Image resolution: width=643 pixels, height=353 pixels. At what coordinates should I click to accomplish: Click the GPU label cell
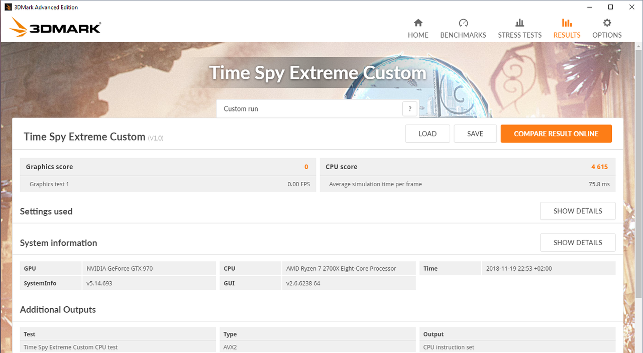click(51, 269)
